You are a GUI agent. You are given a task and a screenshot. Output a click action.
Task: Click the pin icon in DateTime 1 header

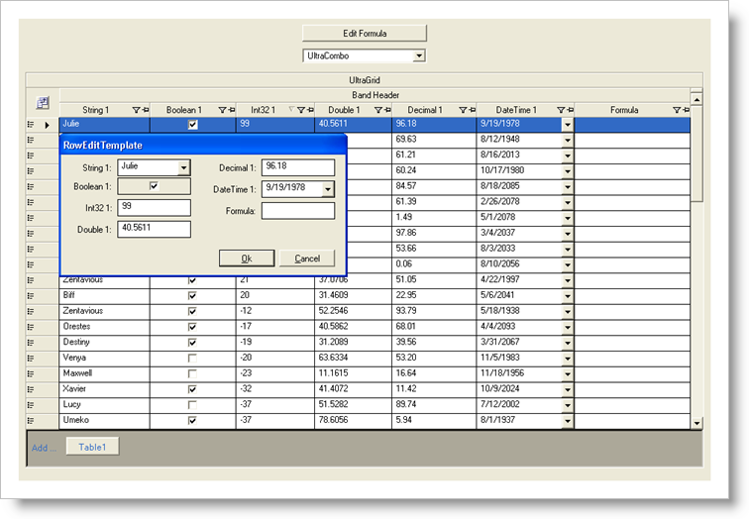click(x=570, y=110)
